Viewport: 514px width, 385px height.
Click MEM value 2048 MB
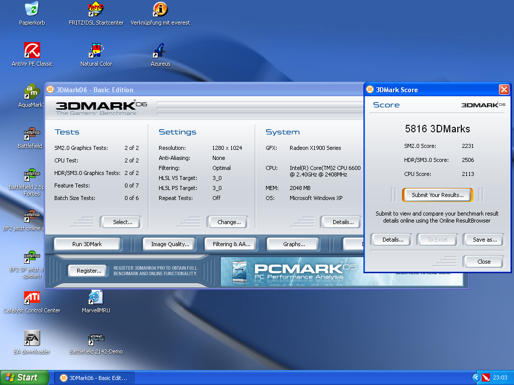click(x=300, y=188)
